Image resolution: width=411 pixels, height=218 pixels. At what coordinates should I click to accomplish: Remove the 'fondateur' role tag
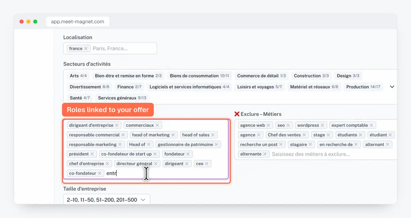188,154
